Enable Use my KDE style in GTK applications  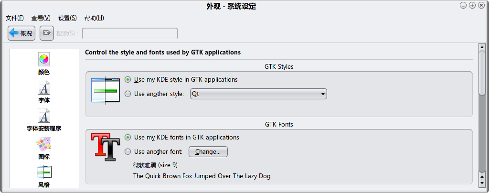click(x=128, y=80)
